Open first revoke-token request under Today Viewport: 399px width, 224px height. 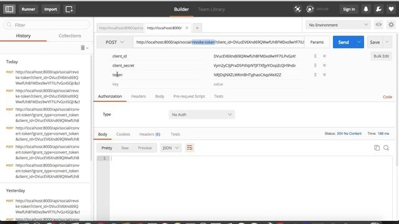(47, 77)
